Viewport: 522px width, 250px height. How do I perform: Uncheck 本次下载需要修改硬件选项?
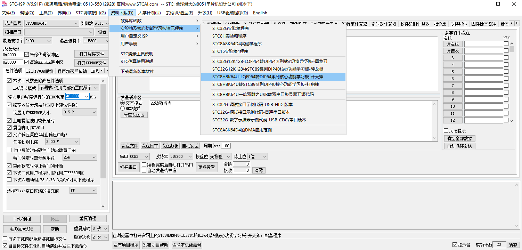pyautogui.click(x=9, y=81)
